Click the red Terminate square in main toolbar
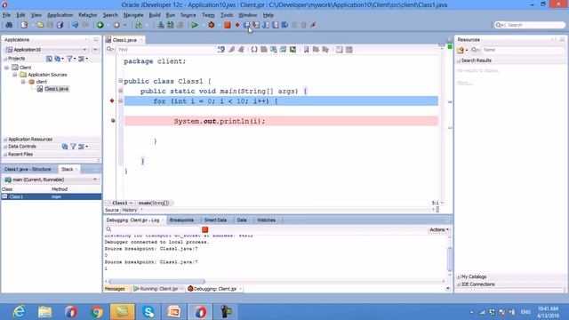This screenshot has height=320, width=569. (228, 25)
